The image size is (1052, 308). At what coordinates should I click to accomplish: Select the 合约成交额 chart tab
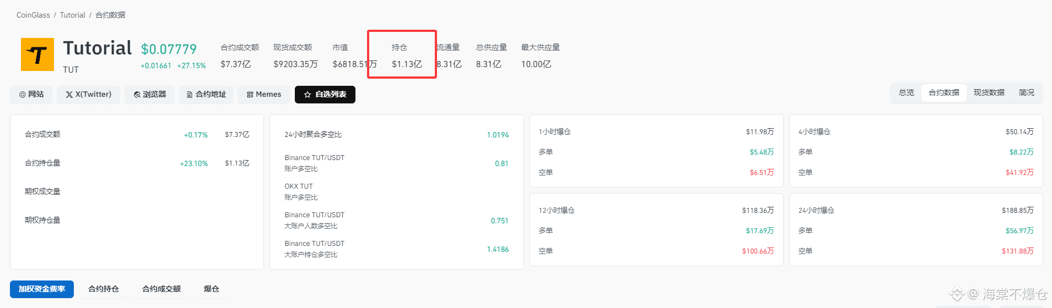tap(161, 289)
